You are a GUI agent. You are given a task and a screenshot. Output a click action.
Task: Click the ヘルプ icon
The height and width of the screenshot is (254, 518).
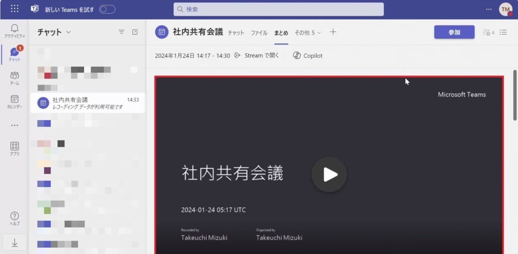coord(14,218)
